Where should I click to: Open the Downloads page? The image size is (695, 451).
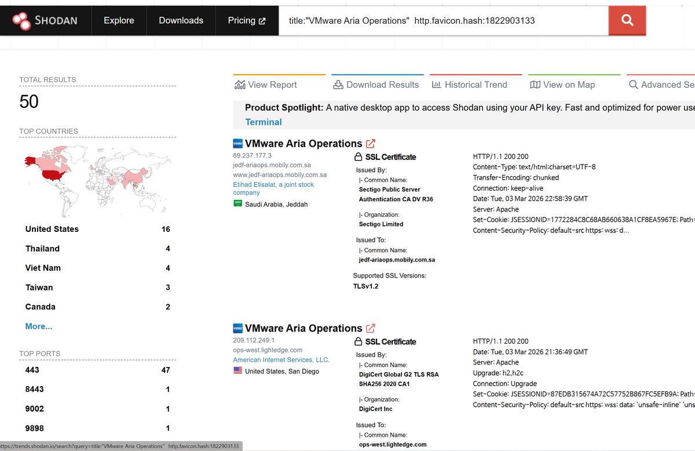pos(181,20)
